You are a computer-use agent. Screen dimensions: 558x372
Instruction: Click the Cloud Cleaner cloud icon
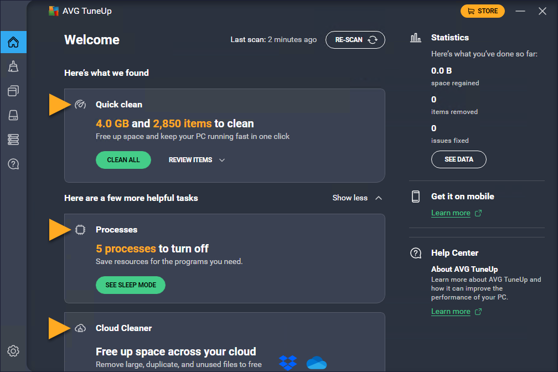80,328
